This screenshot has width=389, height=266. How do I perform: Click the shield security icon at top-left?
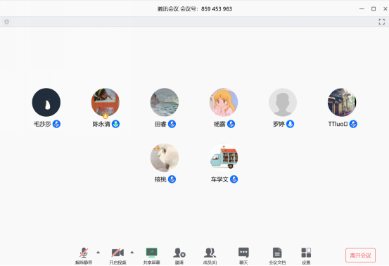point(7,22)
